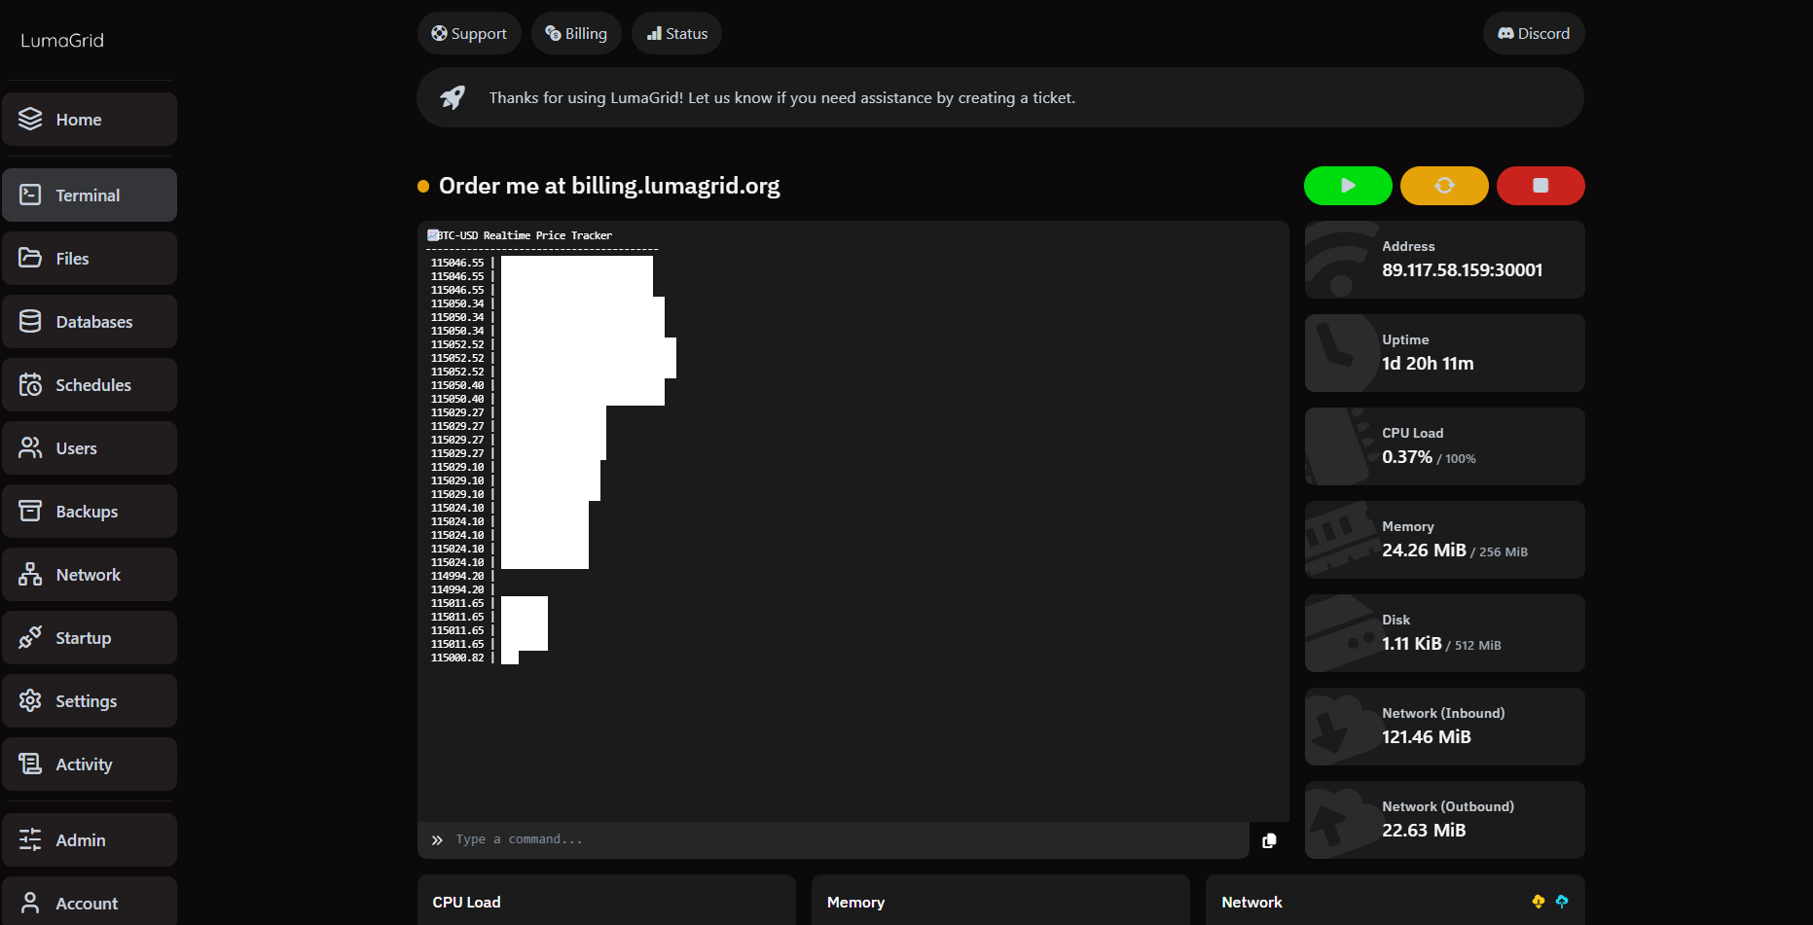Open the Billing link
Image resolution: width=1813 pixels, height=925 pixels.
pyautogui.click(x=576, y=33)
